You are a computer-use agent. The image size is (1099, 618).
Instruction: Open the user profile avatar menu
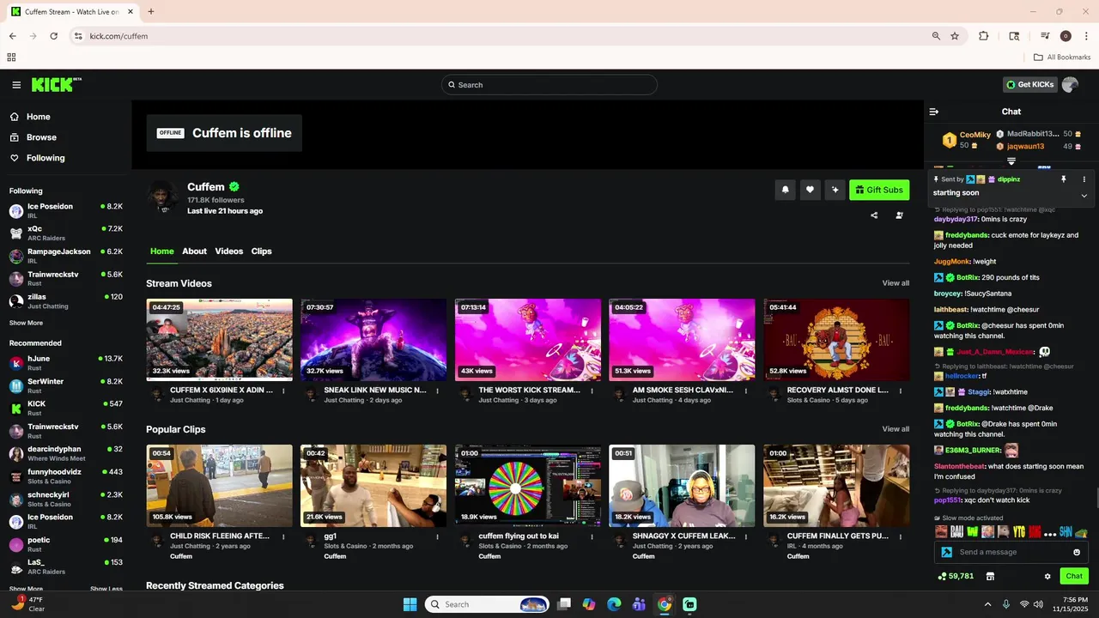[1070, 85]
